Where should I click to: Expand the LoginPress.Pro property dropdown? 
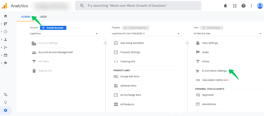(146, 34)
